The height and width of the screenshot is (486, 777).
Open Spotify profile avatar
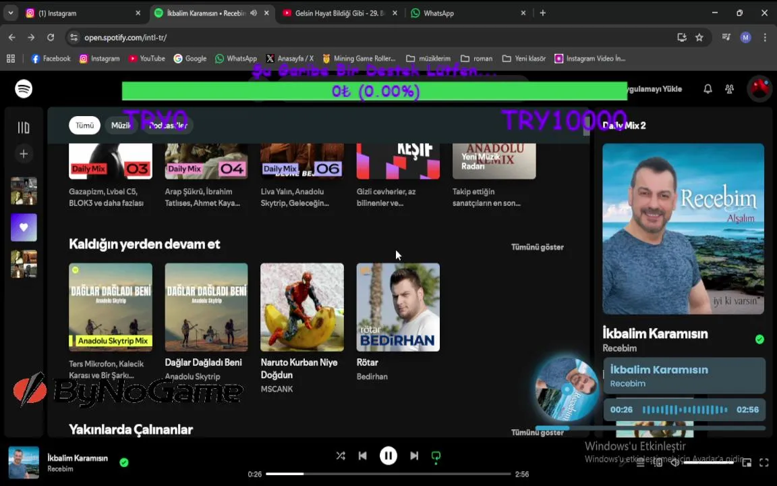(x=759, y=89)
